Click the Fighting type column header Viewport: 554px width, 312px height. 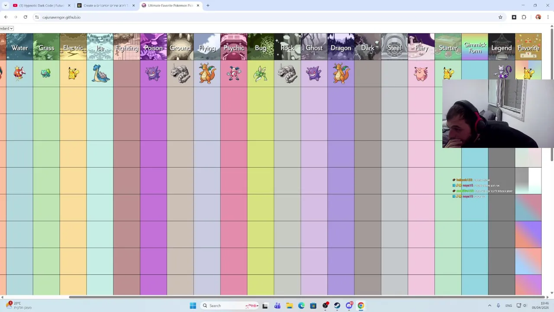pyautogui.click(x=126, y=47)
